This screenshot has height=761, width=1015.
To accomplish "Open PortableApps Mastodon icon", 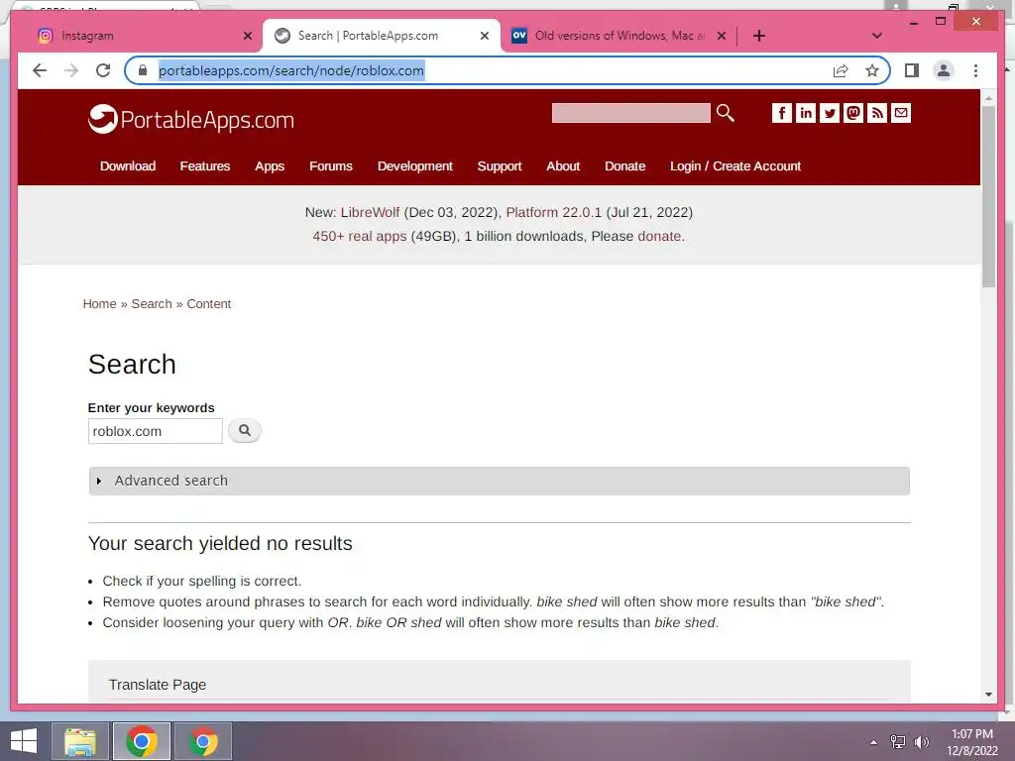I will click(x=853, y=113).
